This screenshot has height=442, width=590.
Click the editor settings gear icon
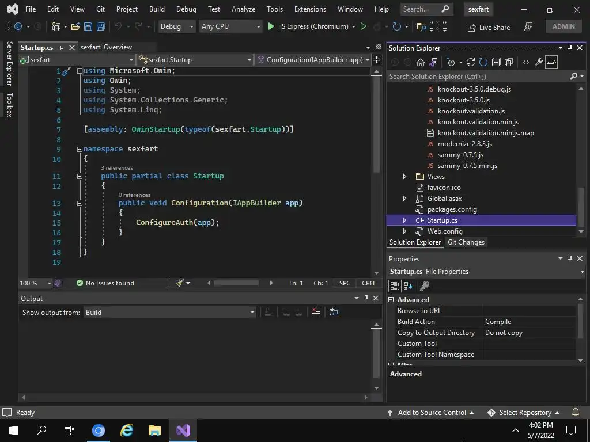pyautogui.click(x=379, y=47)
